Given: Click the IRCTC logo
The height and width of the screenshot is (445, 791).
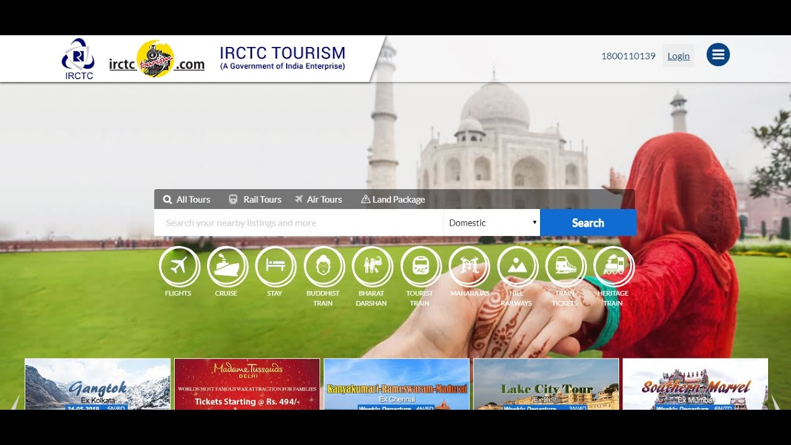Looking at the screenshot, I should 78,59.
